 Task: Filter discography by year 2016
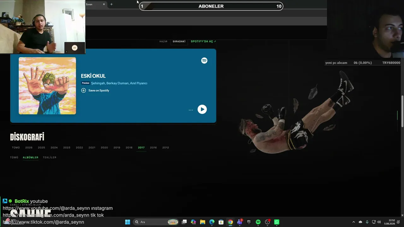tap(153, 148)
